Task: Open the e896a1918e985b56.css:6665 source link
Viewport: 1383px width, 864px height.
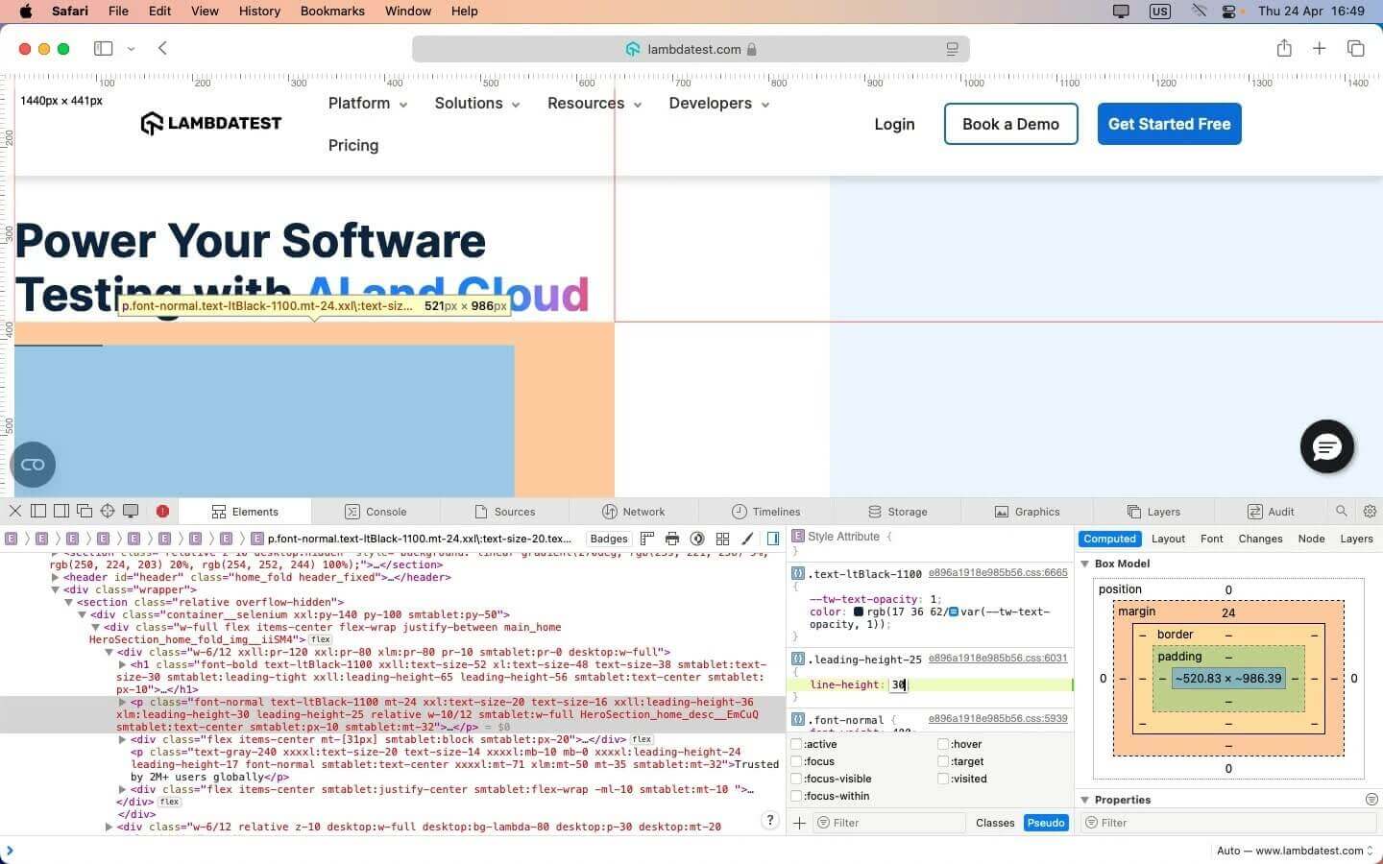Action: point(998,573)
